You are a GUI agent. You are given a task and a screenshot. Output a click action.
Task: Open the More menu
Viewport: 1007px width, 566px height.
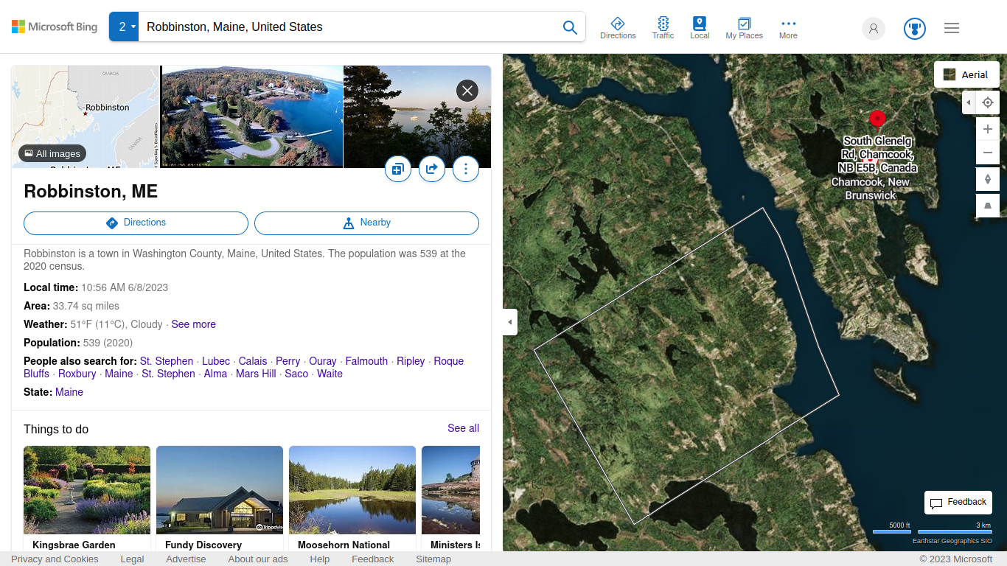point(788,28)
